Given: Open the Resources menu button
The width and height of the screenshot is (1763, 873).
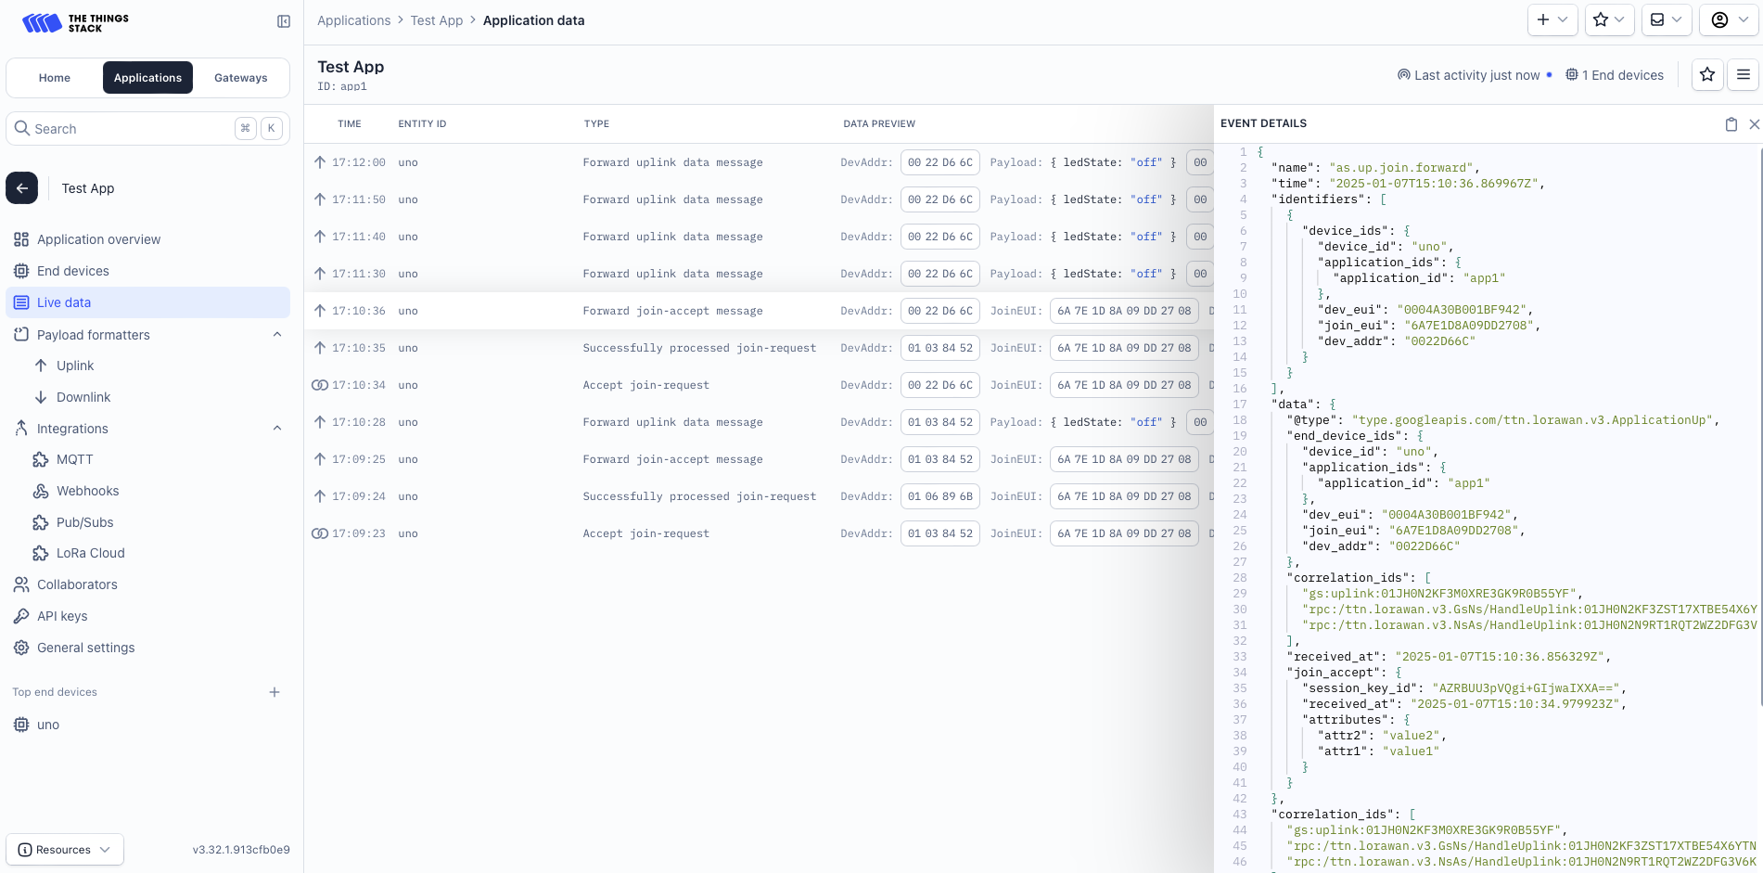Looking at the screenshot, I should pos(65,850).
